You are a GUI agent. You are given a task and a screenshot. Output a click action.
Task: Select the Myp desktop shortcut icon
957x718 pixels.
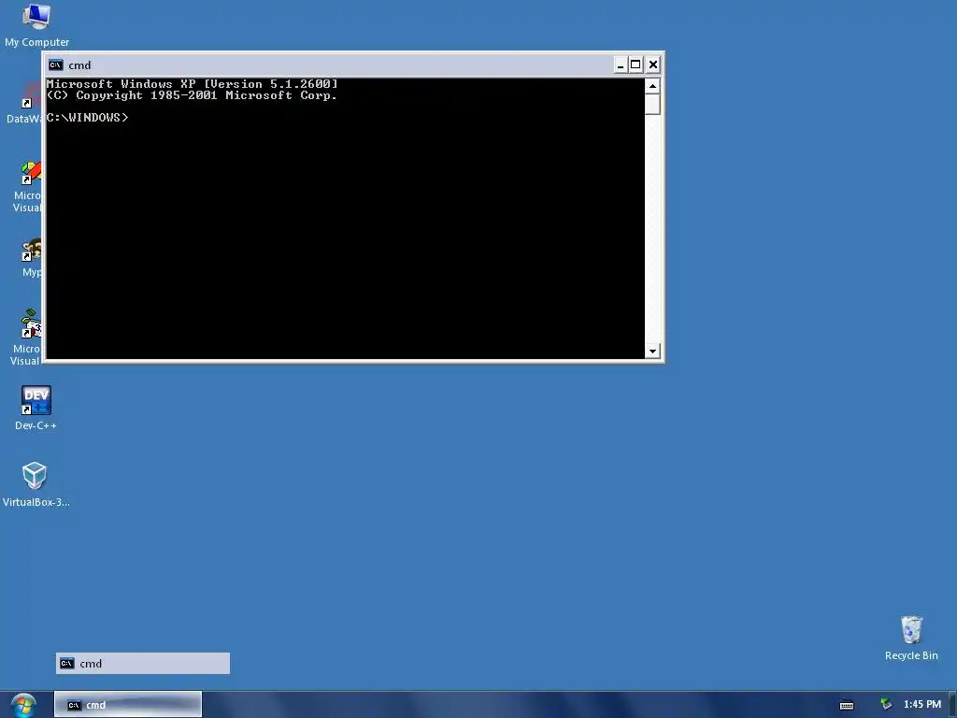click(32, 258)
